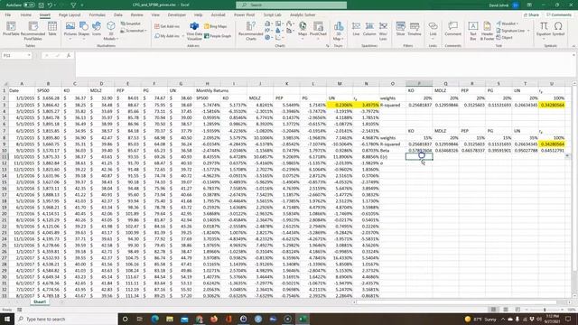Screen dimensions: 578x325
Task: Insert a Timeline filter
Action: click(x=415, y=29)
